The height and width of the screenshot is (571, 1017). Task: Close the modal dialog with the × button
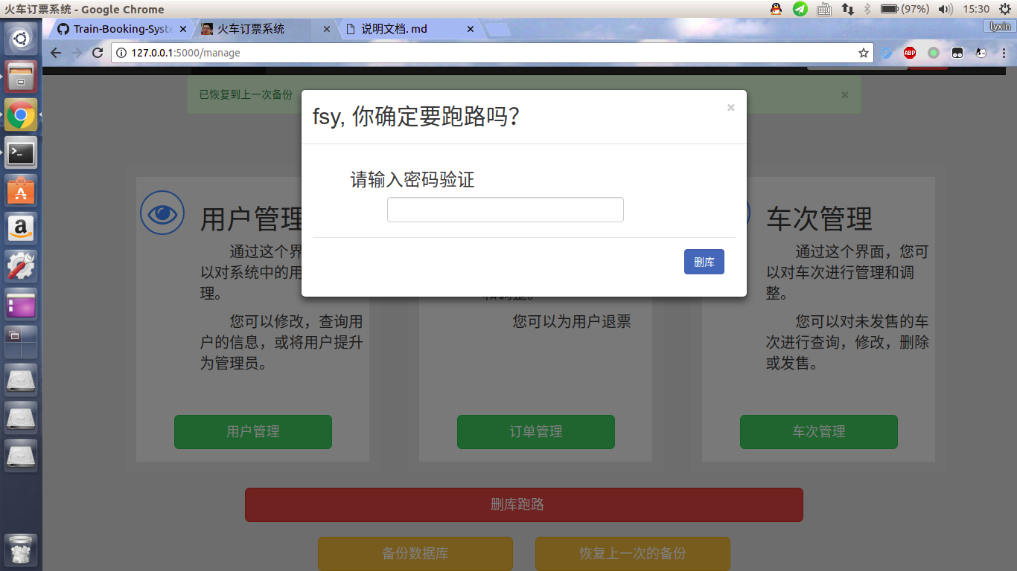(x=730, y=108)
